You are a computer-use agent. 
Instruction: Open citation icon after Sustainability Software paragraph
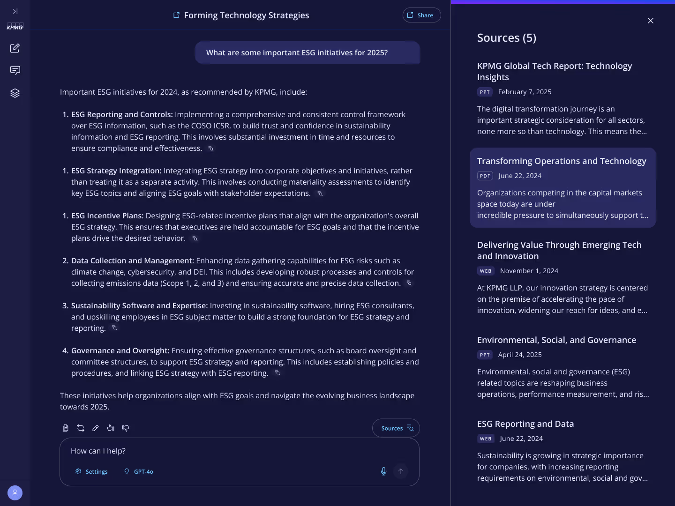click(114, 327)
